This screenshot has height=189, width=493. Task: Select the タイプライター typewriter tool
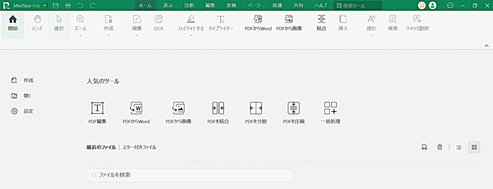221,24
